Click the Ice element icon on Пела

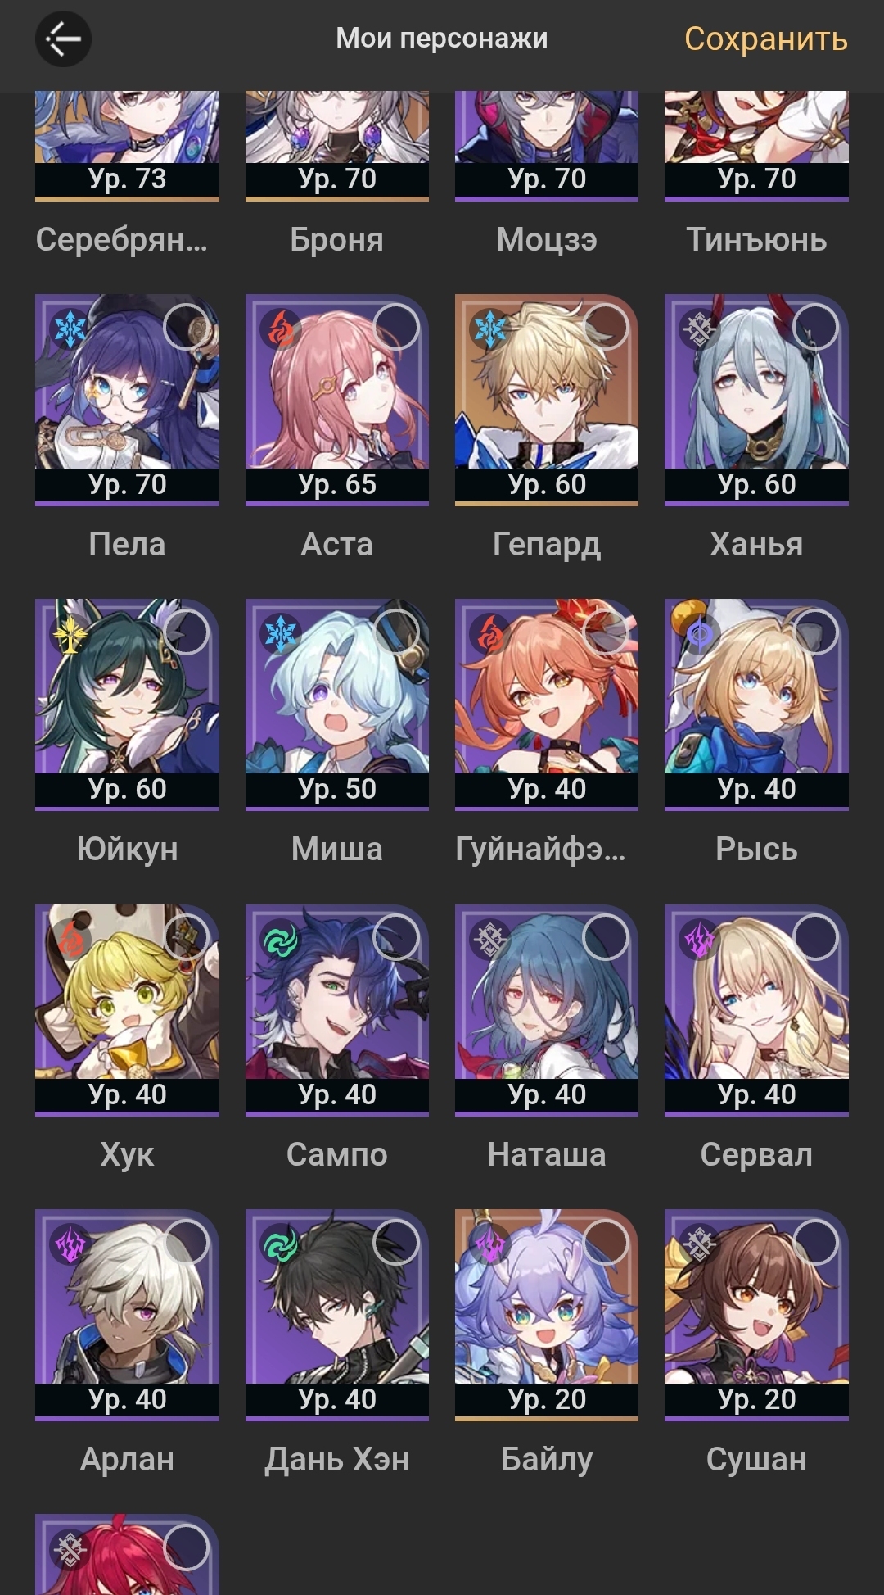pyautogui.click(x=70, y=329)
